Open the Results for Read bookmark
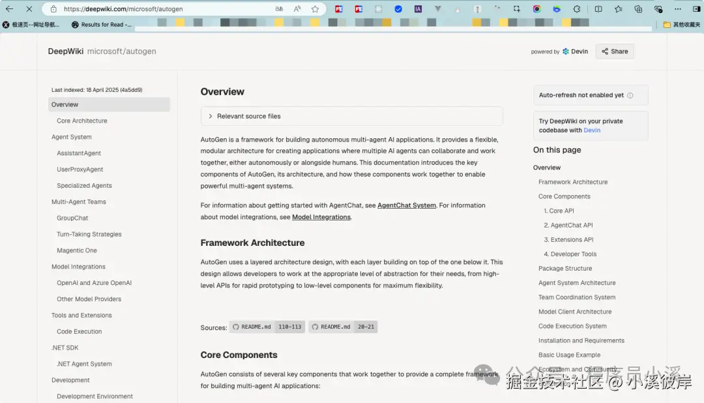Viewport: 704px width, 403px height. pos(102,25)
